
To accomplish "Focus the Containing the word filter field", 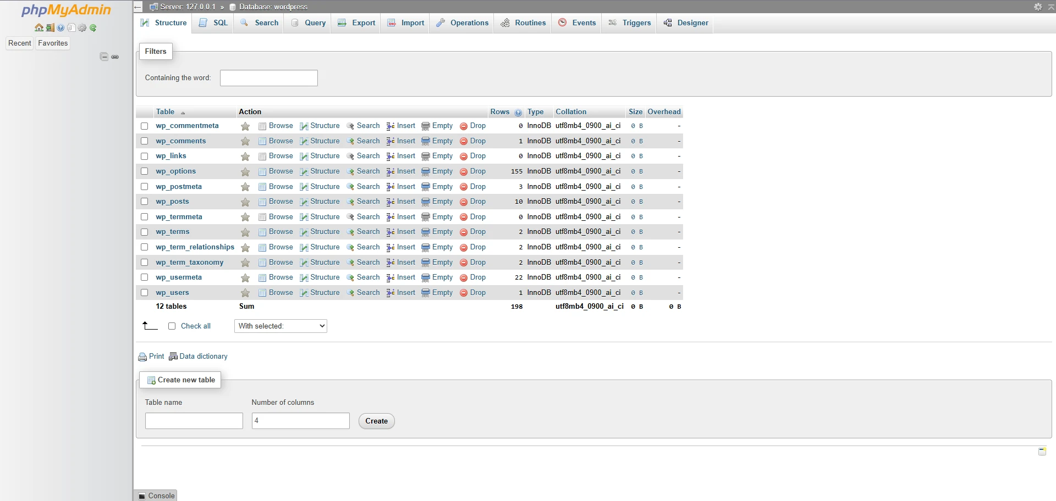I will click(269, 78).
